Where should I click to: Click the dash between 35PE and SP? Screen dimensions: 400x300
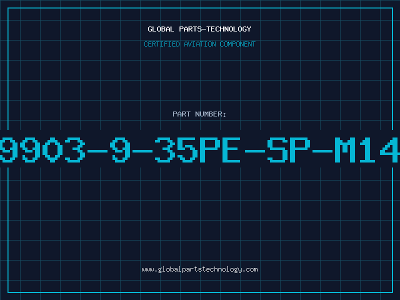(x=255, y=151)
